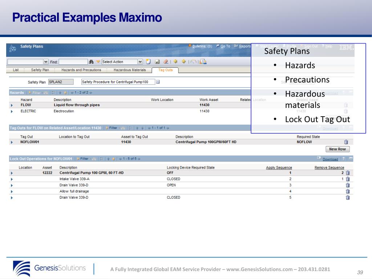
Task: Click the Save floppy disk icon
Action: 157,62
